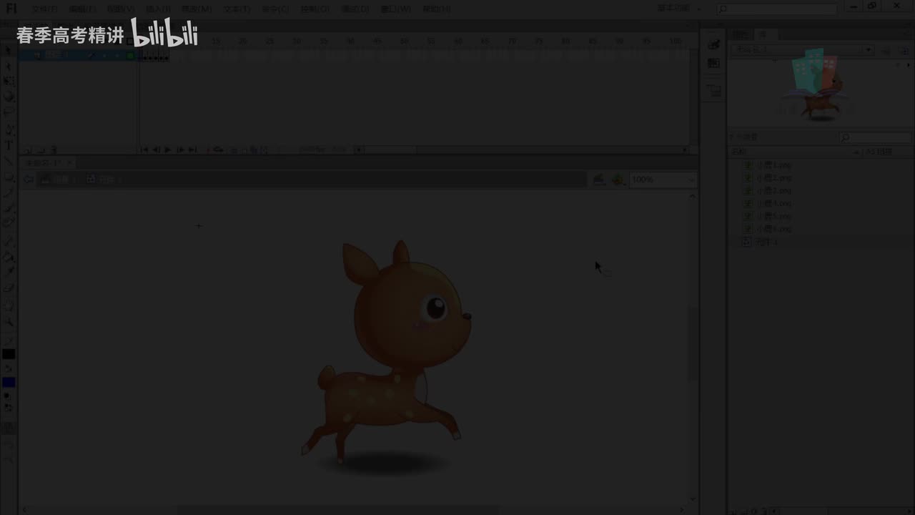Select the Pen tool
Viewport: 915px width, 515px height.
click(x=9, y=130)
